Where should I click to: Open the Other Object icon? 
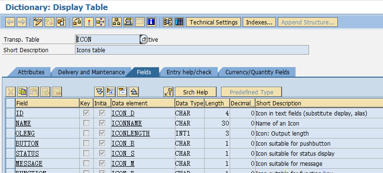point(61,22)
